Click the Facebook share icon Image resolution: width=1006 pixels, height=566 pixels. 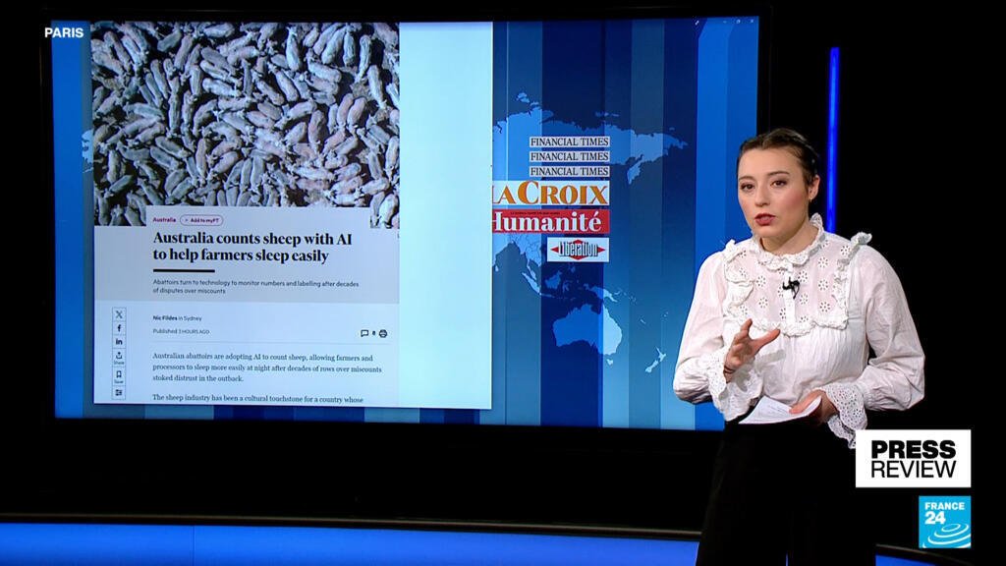119,328
